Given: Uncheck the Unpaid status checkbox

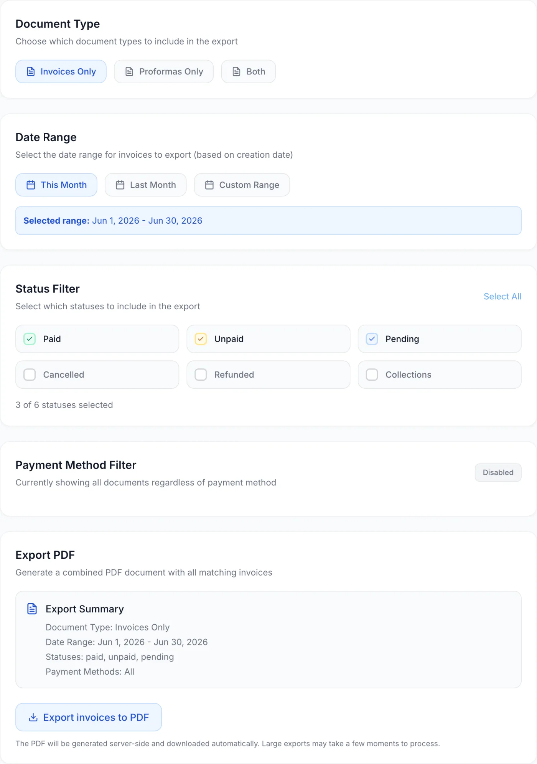Looking at the screenshot, I should tap(201, 339).
